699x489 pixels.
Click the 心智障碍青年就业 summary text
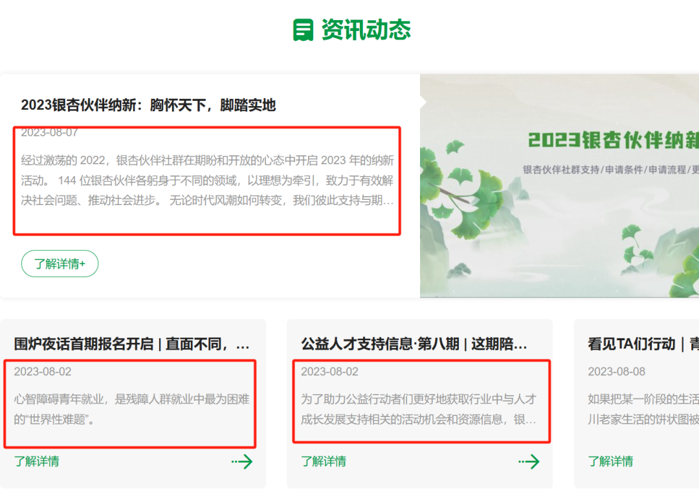[131, 409]
